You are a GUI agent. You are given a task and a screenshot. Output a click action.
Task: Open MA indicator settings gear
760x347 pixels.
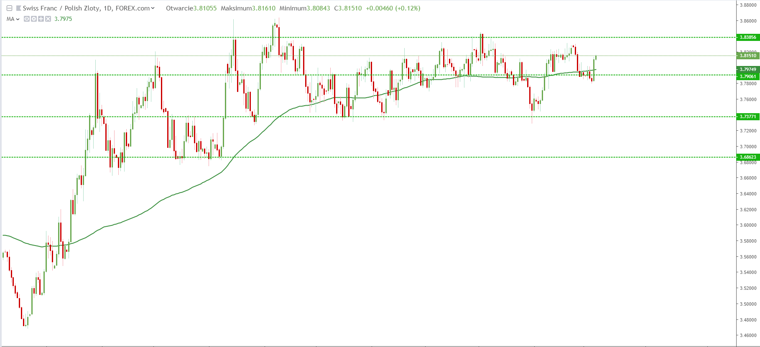(x=34, y=19)
